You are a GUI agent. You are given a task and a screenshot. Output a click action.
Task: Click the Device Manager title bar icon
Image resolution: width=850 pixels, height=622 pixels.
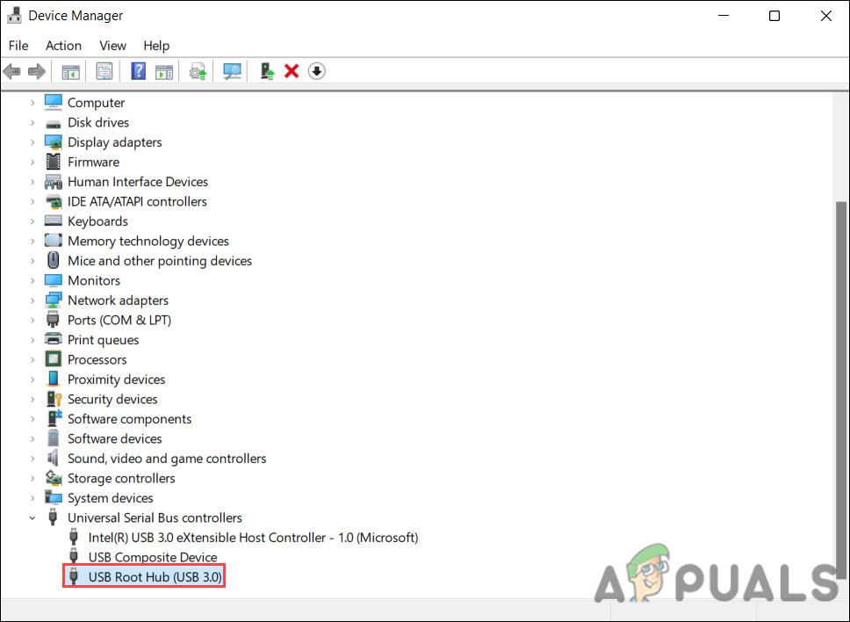(15, 16)
